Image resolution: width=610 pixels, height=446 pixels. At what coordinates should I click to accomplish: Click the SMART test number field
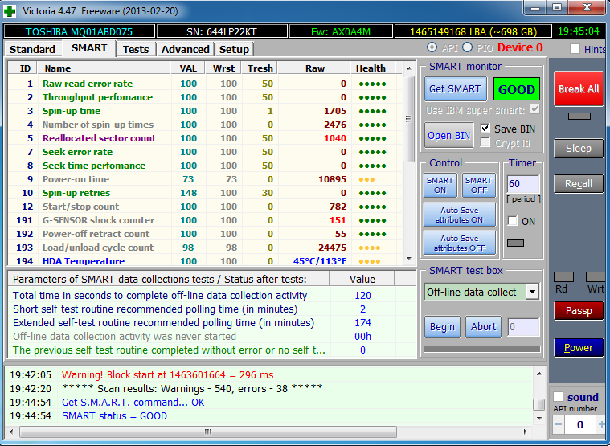click(x=523, y=327)
